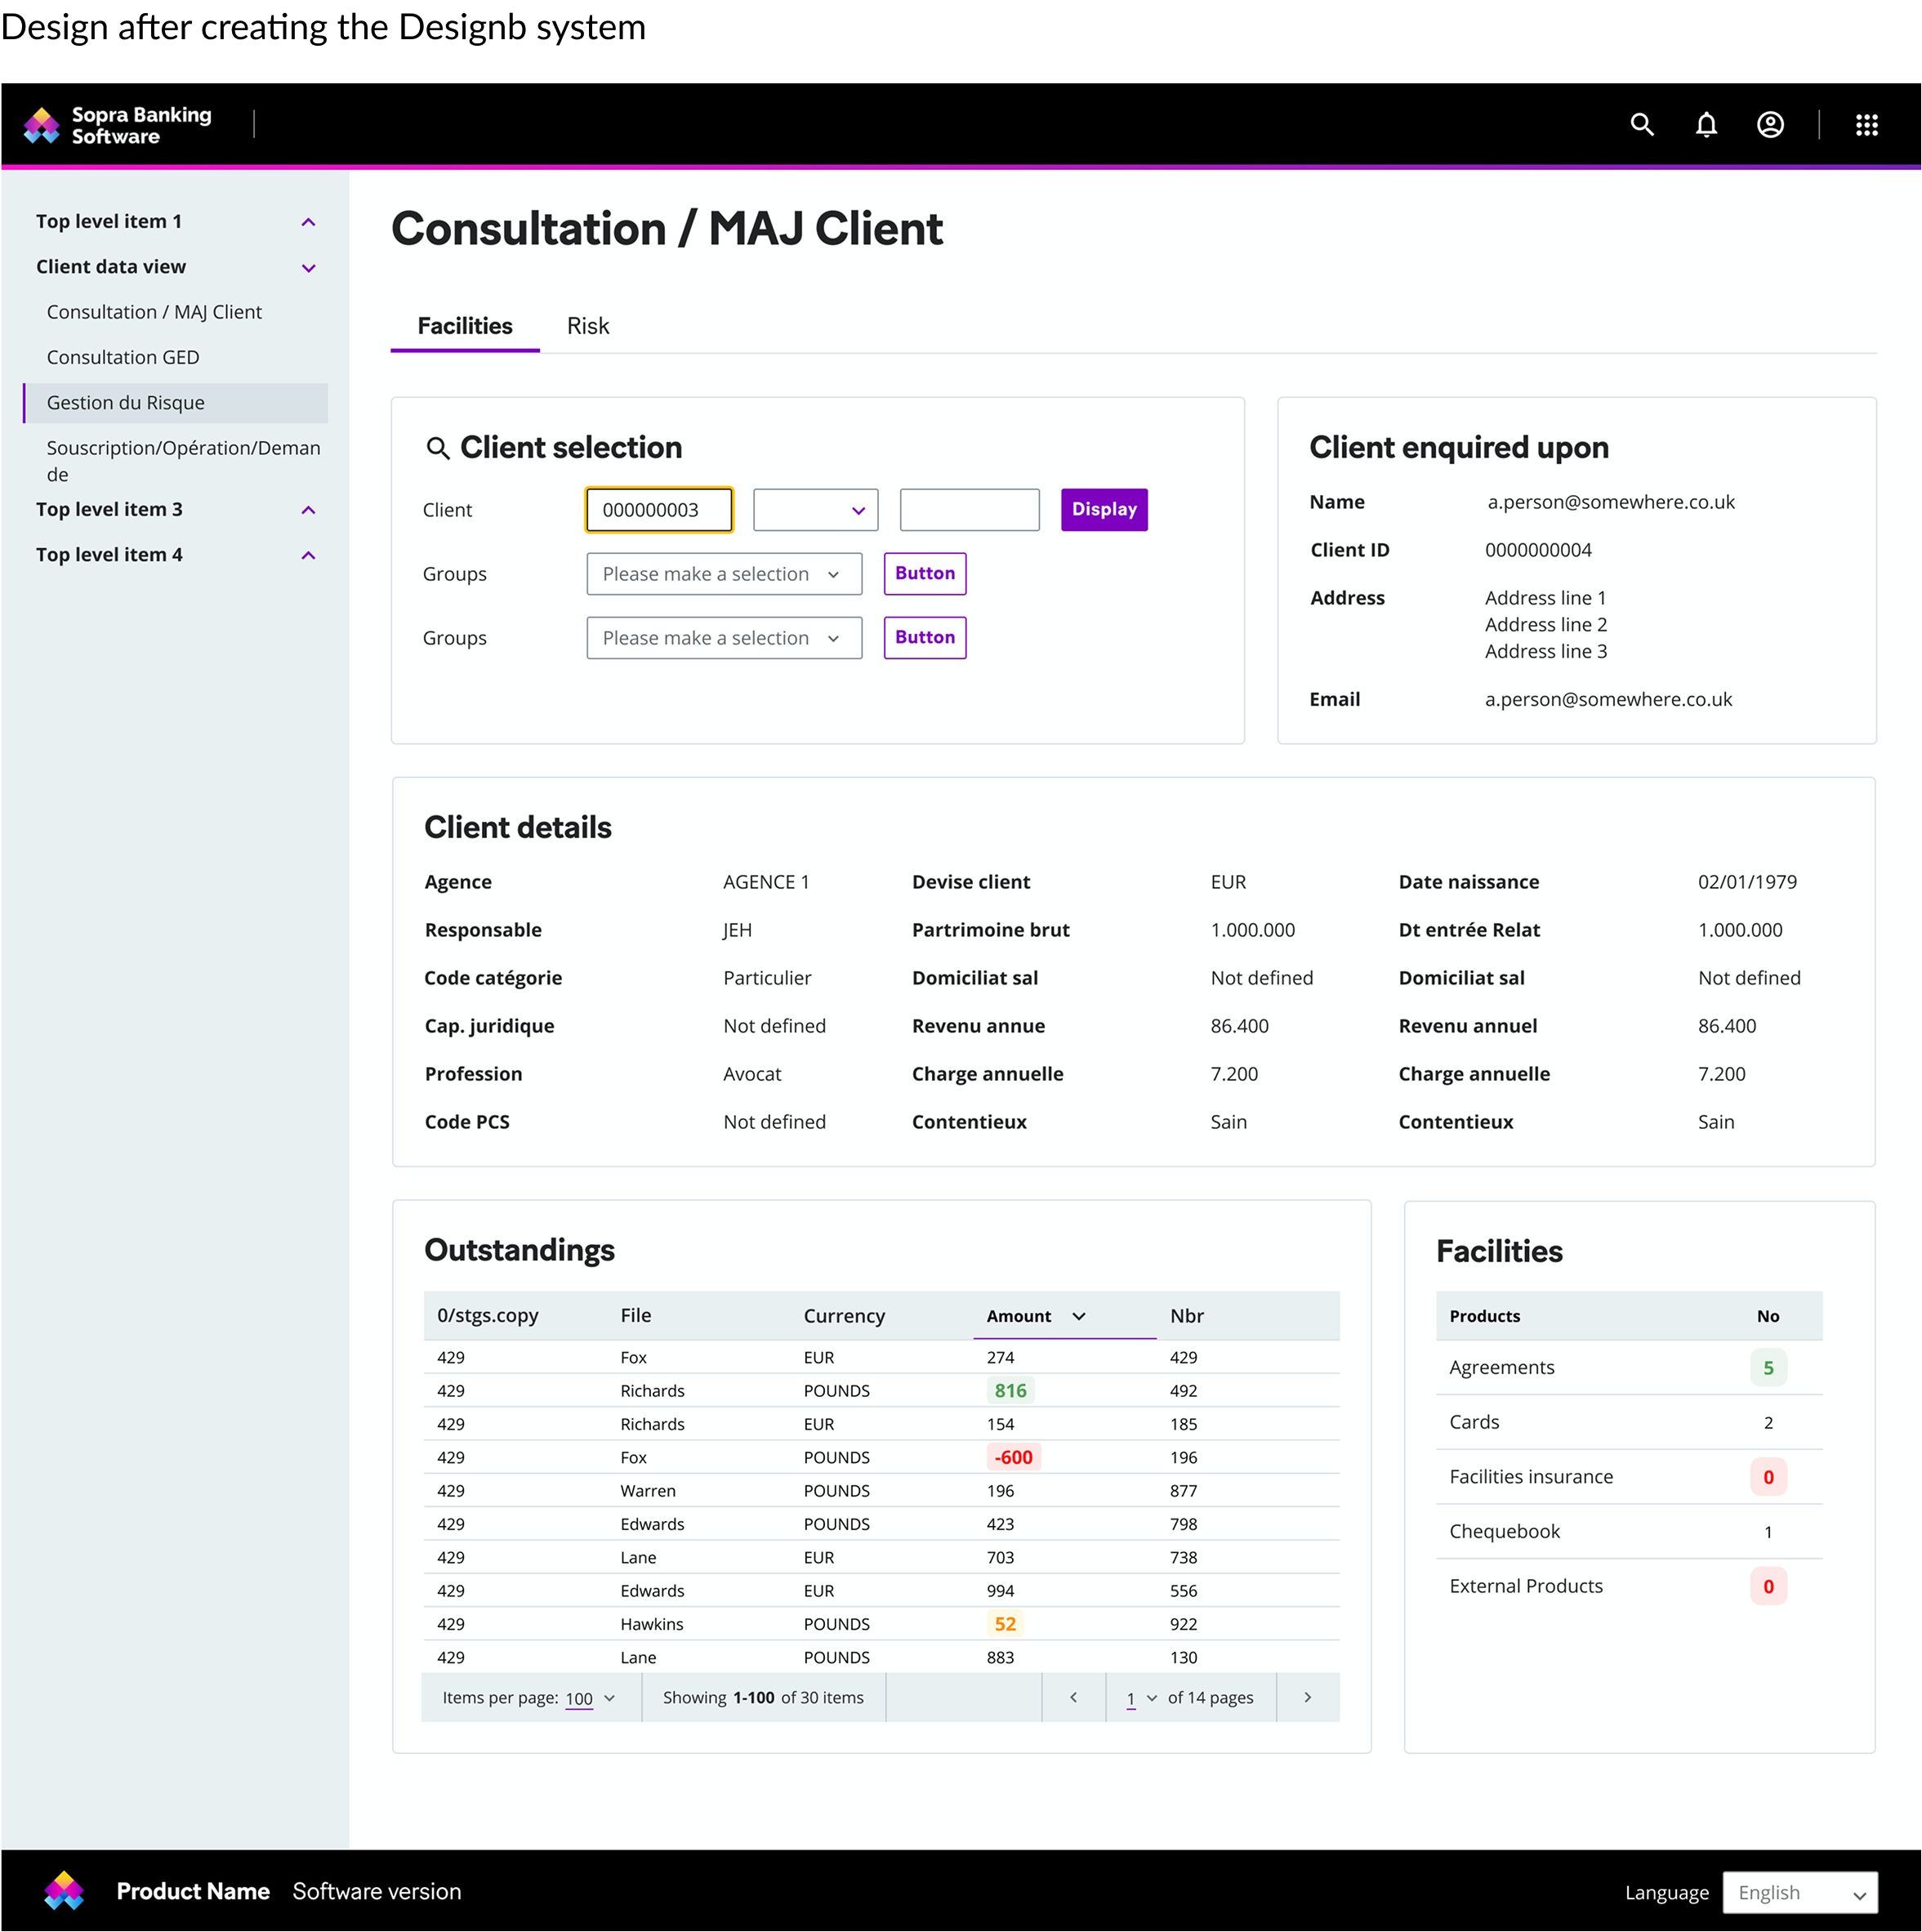
Task: Click Button beside first Groups dropdown
Action: (925, 574)
